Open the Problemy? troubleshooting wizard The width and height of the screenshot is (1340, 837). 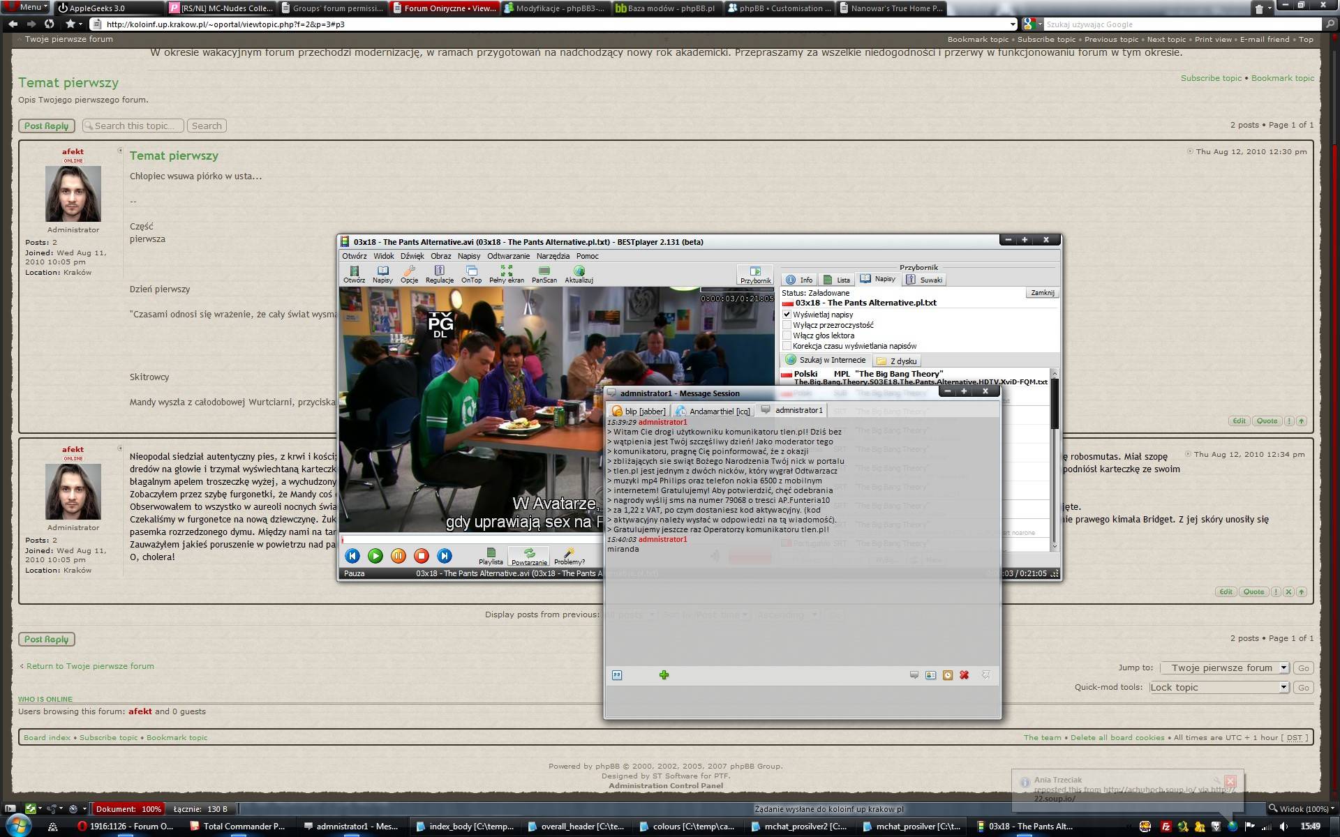(x=569, y=557)
